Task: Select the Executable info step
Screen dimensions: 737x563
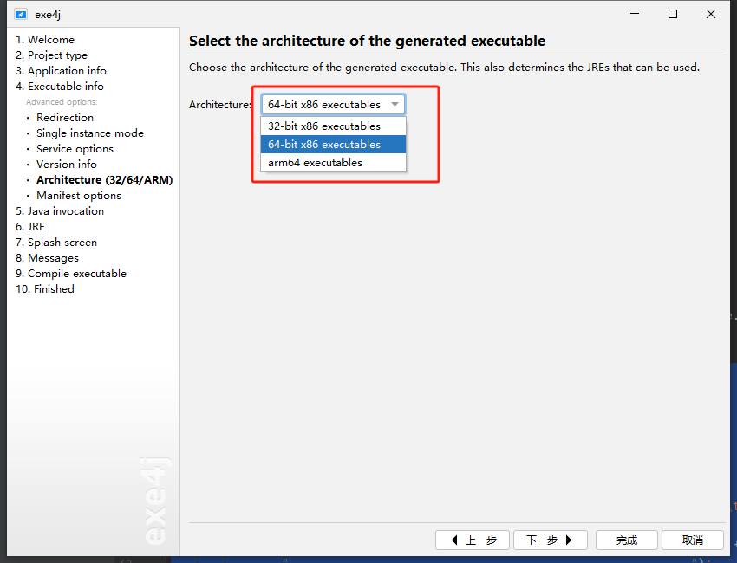Action: 59,86
